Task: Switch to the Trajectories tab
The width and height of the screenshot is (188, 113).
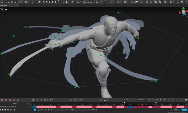Action: coord(3,5)
